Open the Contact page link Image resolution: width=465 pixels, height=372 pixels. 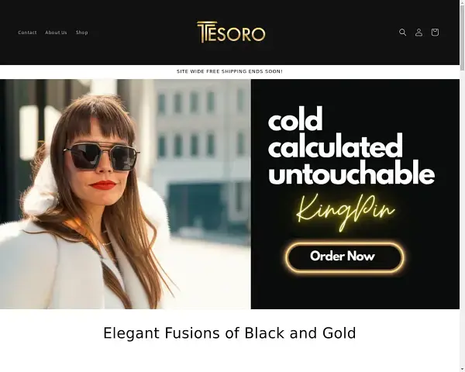tap(27, 33)
